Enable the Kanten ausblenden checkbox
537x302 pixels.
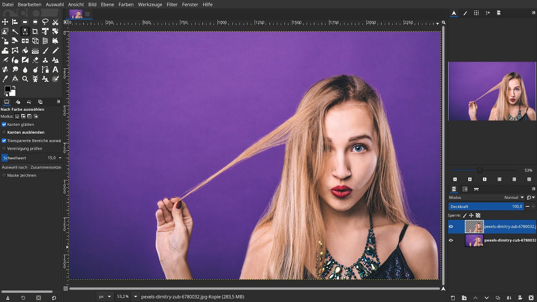(x=4, y=132)
